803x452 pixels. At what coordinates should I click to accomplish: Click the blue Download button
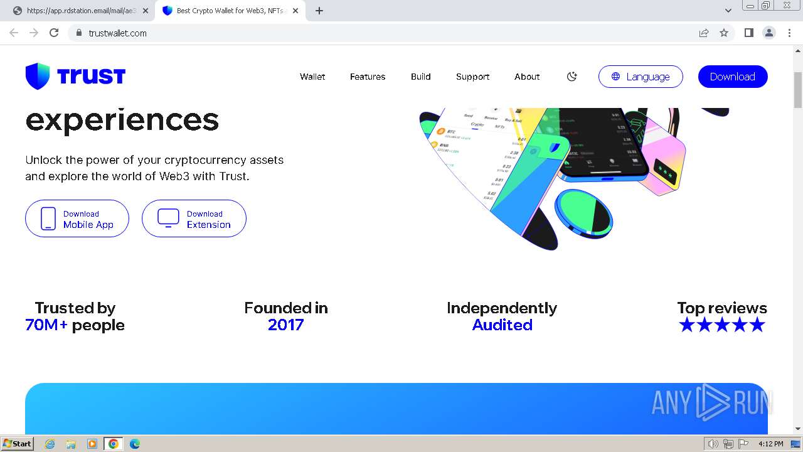point(733,77)
